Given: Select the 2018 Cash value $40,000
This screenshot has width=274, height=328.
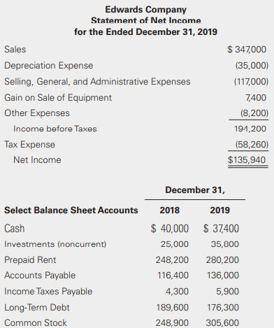Looking at the screenshot, I should click(x=170, y=229).
